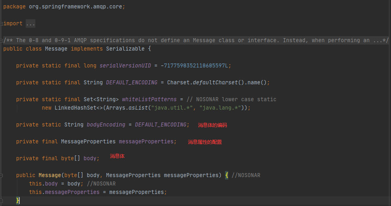Click the 'serialVersionUID' field name
This screenshot has width=391, height=206.
tap(125, 66)
